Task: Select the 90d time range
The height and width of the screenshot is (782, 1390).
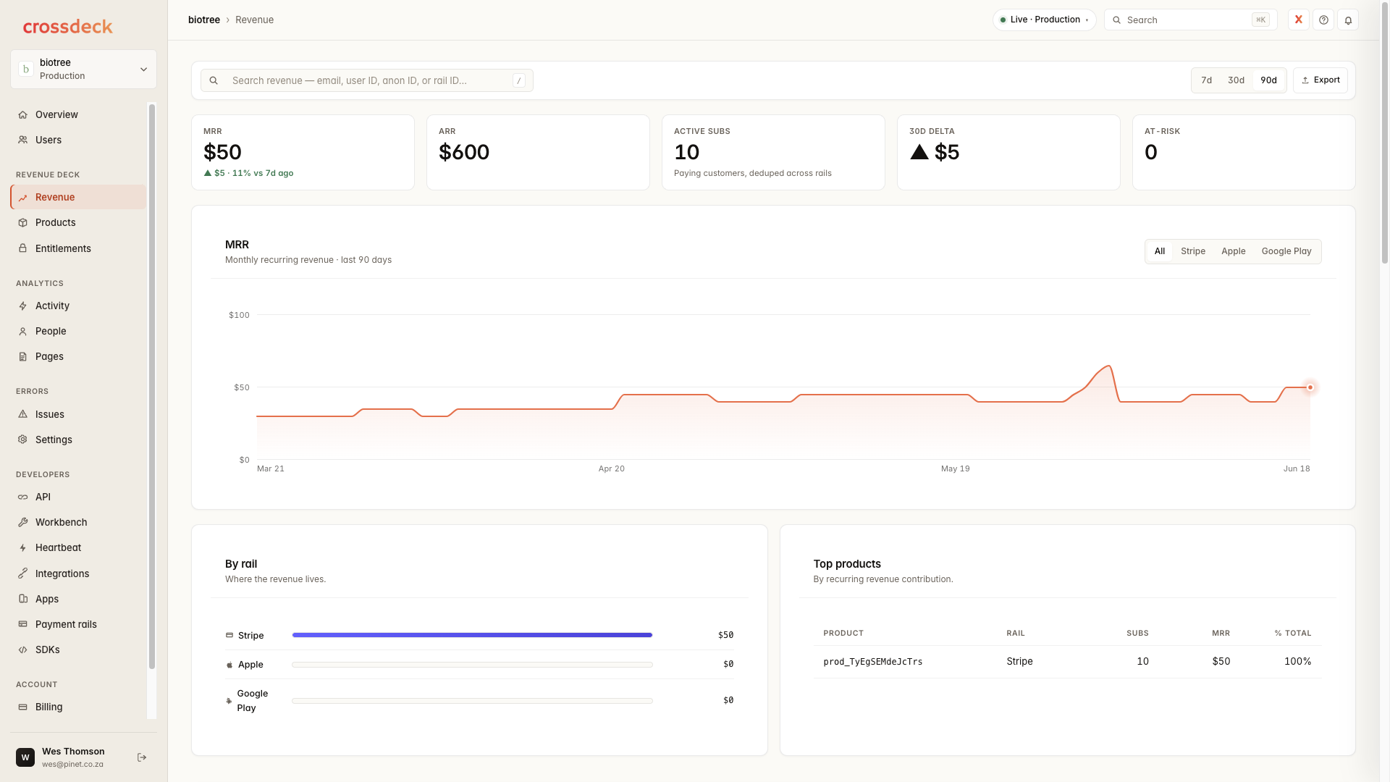Action: click(1268, 80)
